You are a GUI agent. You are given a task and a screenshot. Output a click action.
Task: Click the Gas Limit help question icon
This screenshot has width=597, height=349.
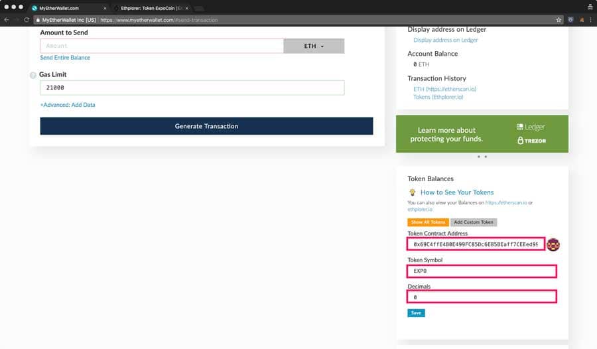point(33,75)
